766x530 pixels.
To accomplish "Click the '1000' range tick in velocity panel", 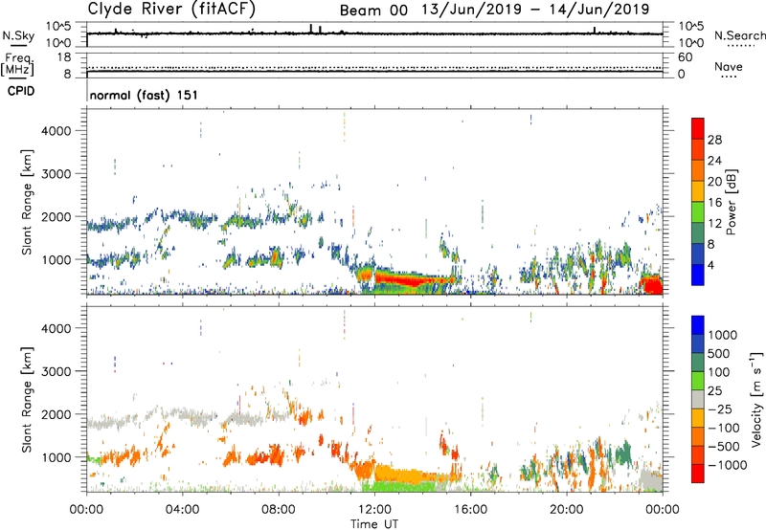I will tap(56, 457).
